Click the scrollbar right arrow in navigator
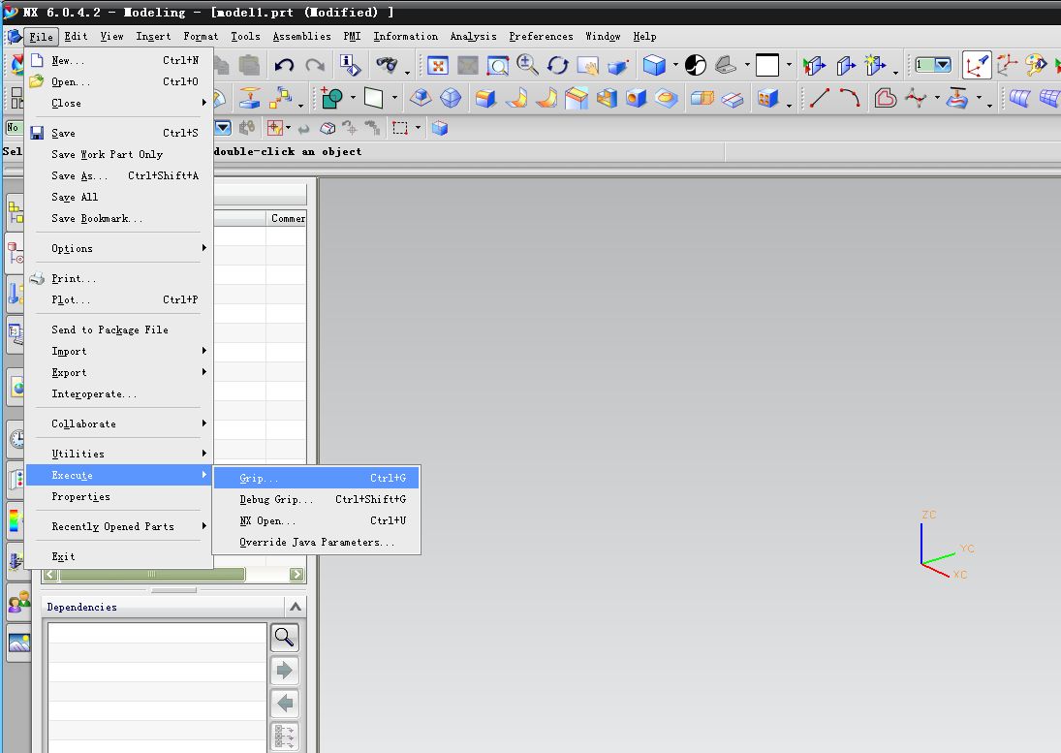This screenshot has height=753, width=1061. (x=296, y=575)
